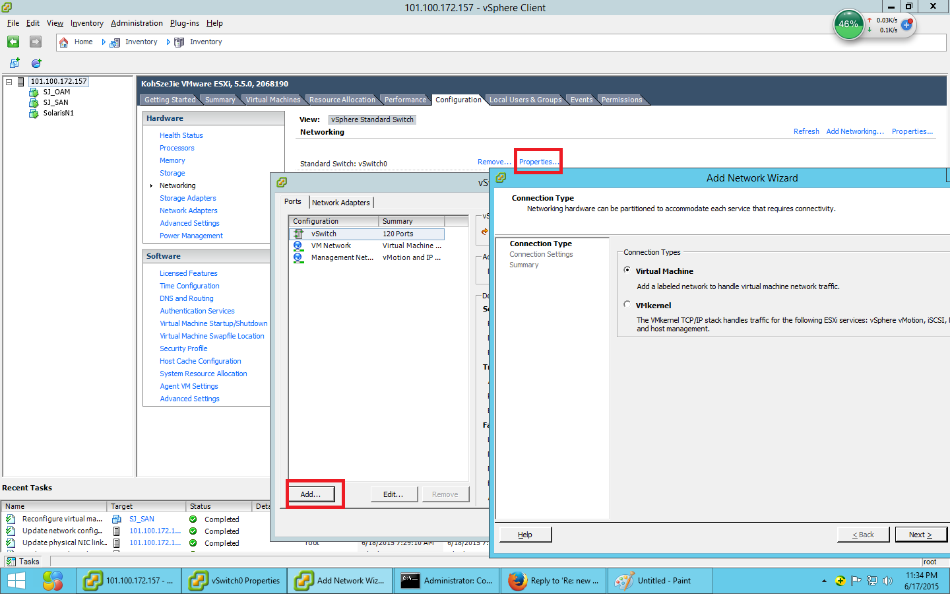Image resolution: width=950 pixels, height=594 pixels.
Task: Open the Storage Adapters hardware link
Action: (x=188, y=198)
